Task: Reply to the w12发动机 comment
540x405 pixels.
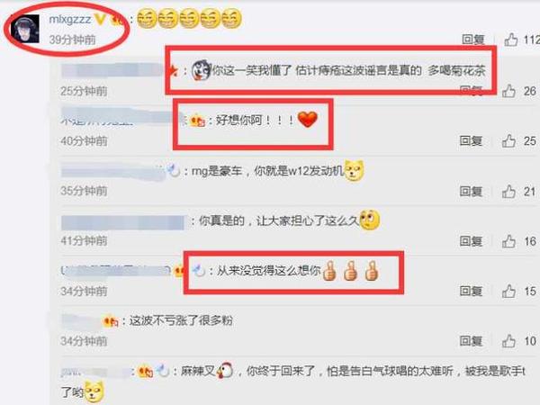Action: 471,192
